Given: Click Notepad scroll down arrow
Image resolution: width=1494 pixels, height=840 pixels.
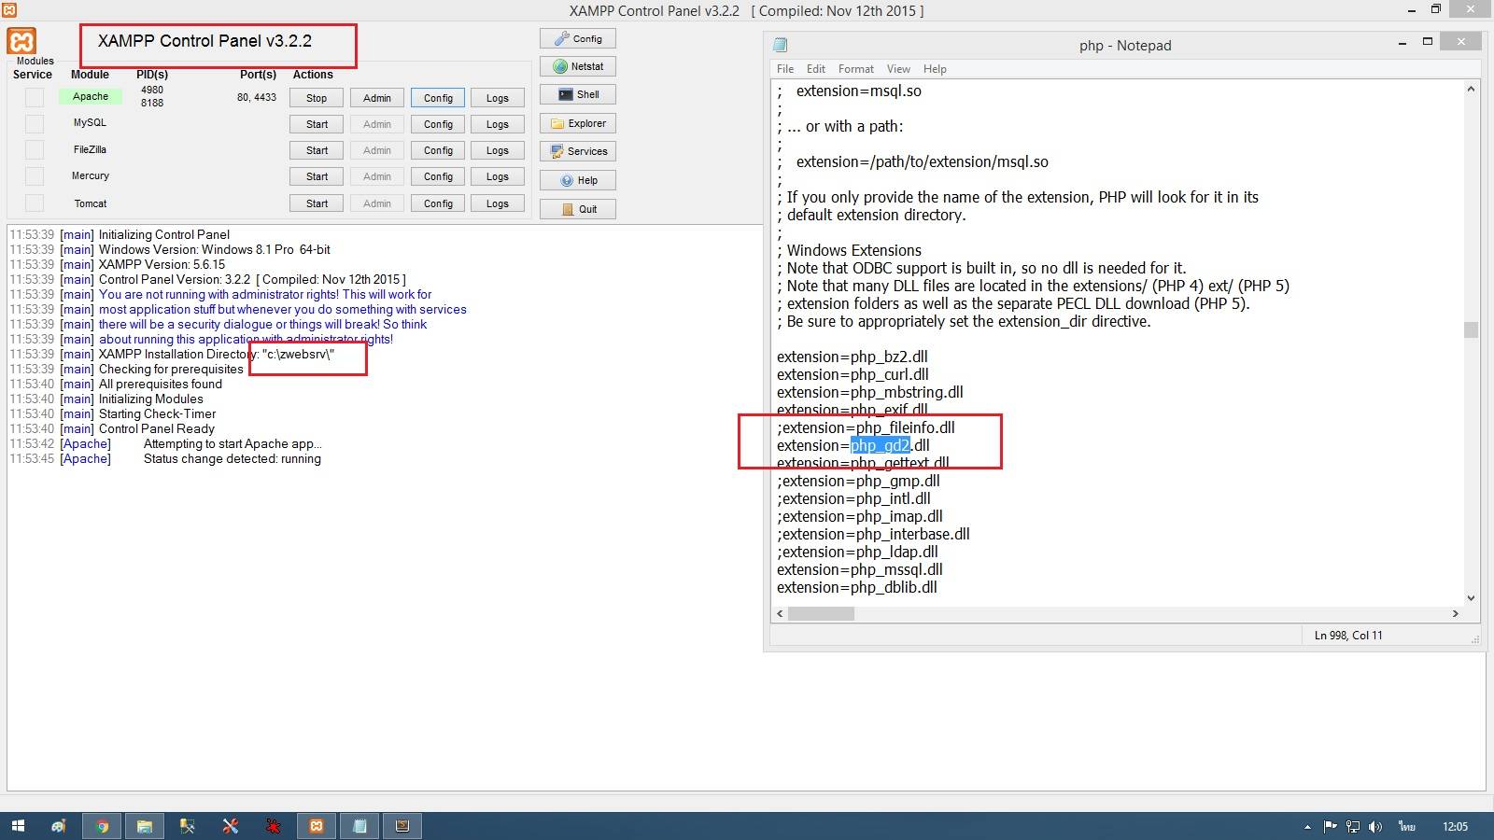Looking at the screenshot, I should pos(1471,598).
